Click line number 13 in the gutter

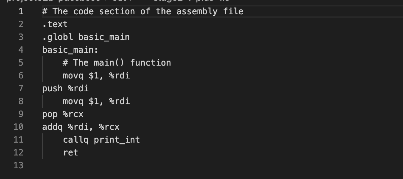(x=19, y=165)
